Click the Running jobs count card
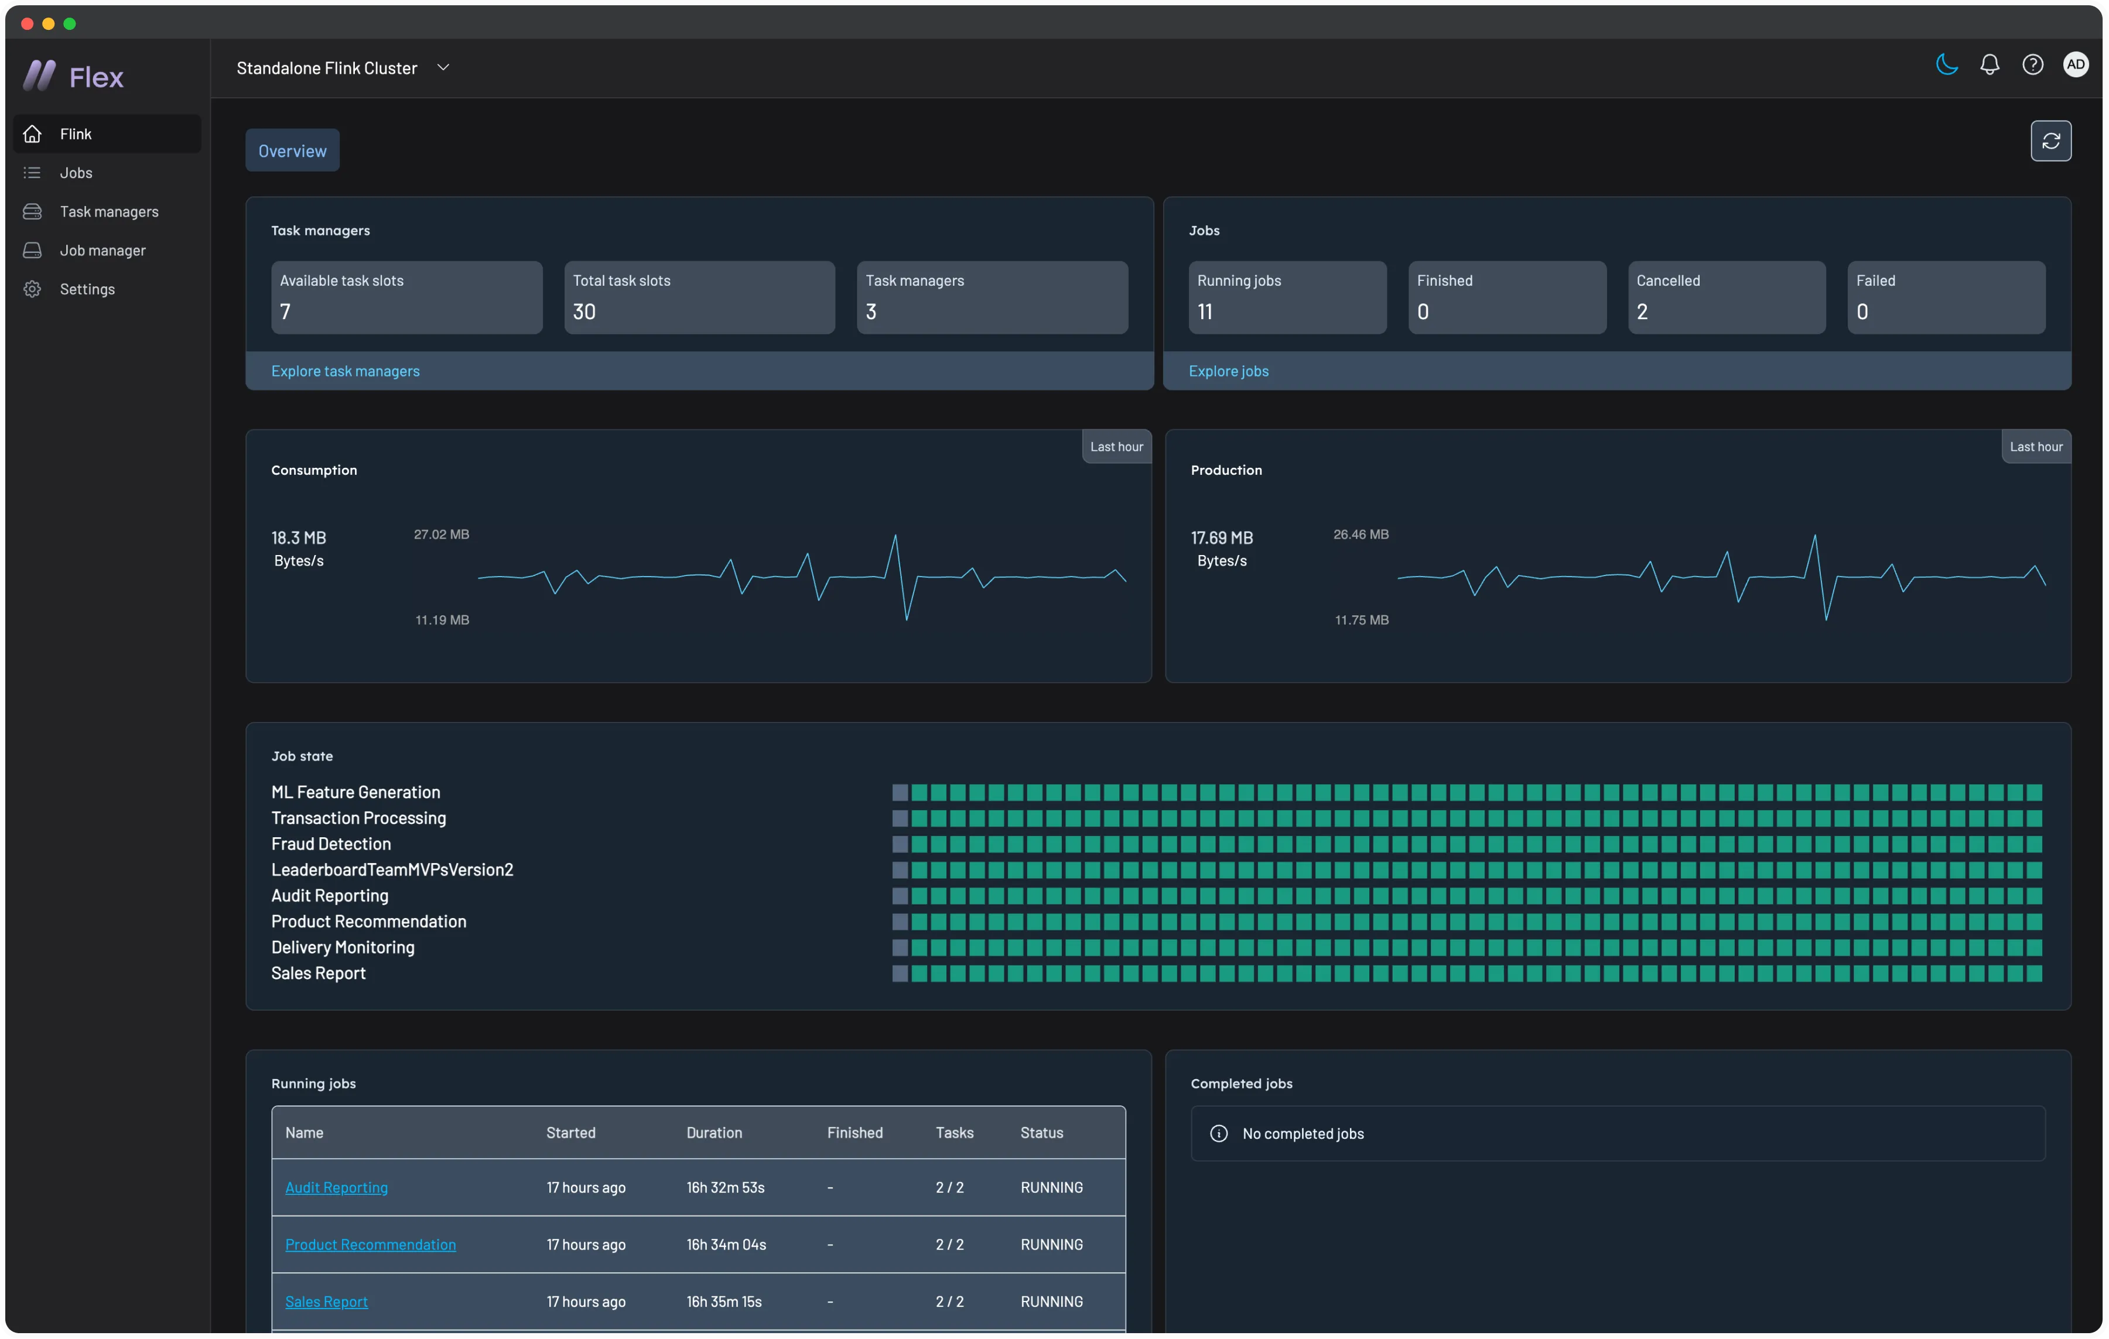The image size is (2109, 1339). [1287, 297]
